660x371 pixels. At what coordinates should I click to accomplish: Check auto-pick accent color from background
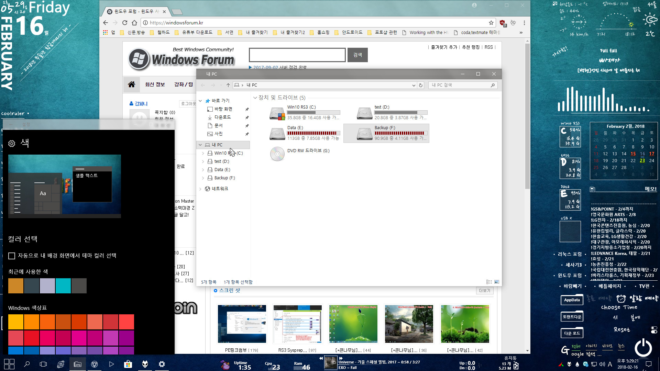click(x=12, y=256)
